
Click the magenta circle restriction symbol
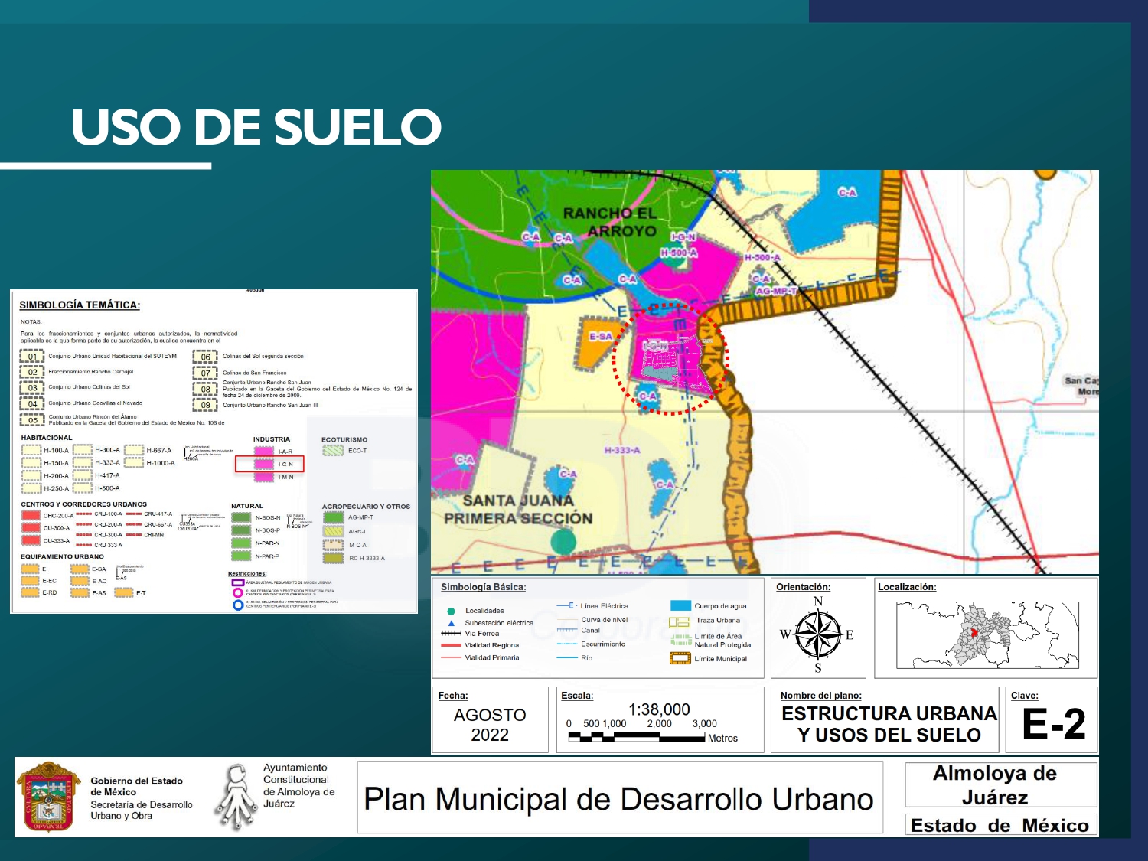(x=238, y=593)
